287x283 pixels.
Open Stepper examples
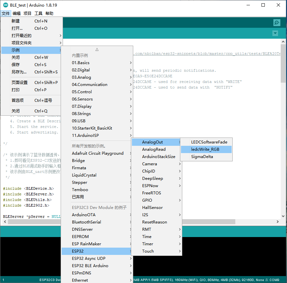[97, 182]
